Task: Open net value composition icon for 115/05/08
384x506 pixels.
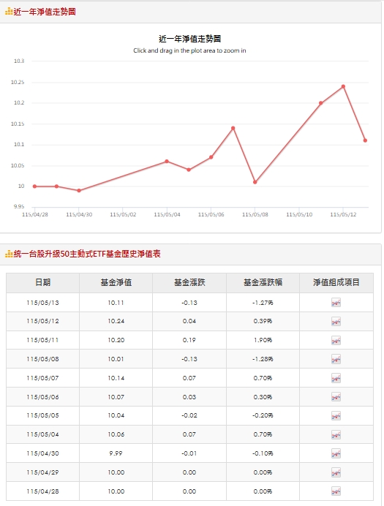Action: pos(336,359)
